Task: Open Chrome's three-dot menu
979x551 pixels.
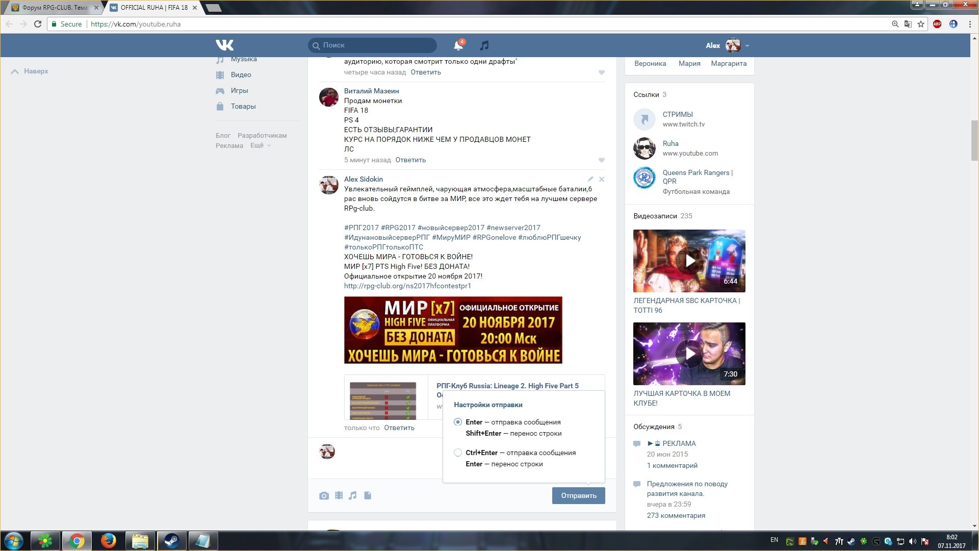Action: [970, 24]
